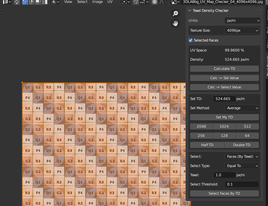The height and width of the screenshot is (206, 268).
Task: Click the pan view hand icon
Action: 175,23
